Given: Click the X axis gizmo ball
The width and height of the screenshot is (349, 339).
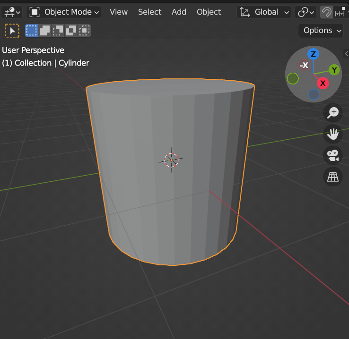Looking at the screenshot, I should [323, 83].
